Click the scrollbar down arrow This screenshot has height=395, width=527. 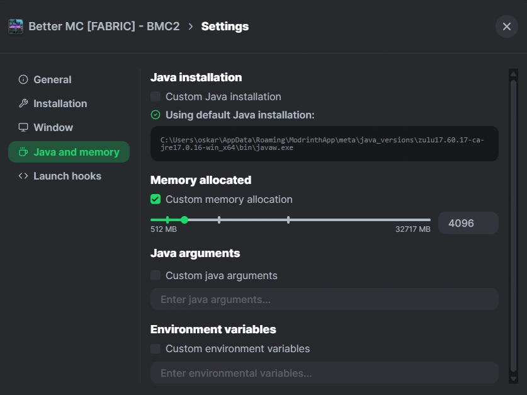[x=513, y=379]
